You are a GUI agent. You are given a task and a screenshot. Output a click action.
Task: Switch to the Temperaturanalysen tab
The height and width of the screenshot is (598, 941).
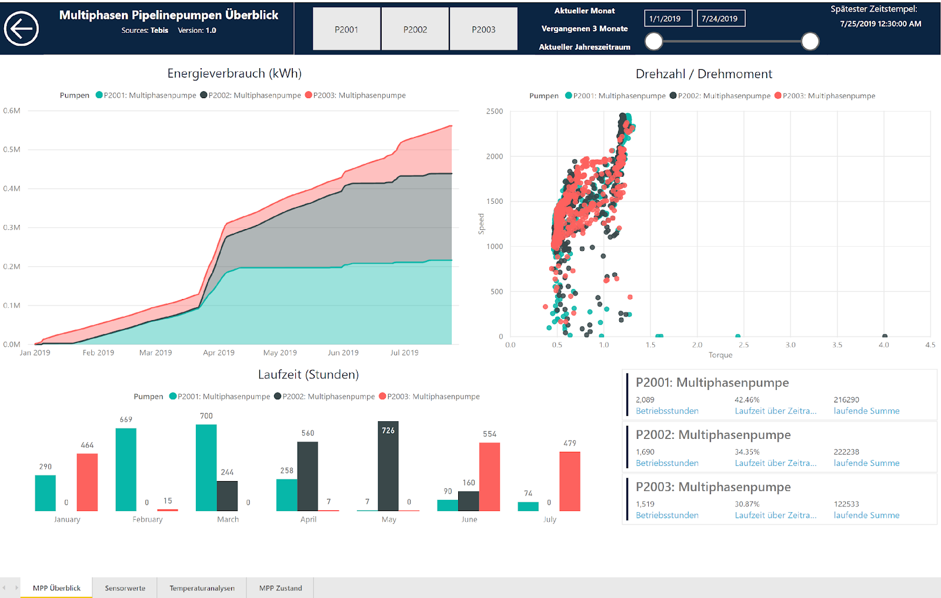[202, 588]
